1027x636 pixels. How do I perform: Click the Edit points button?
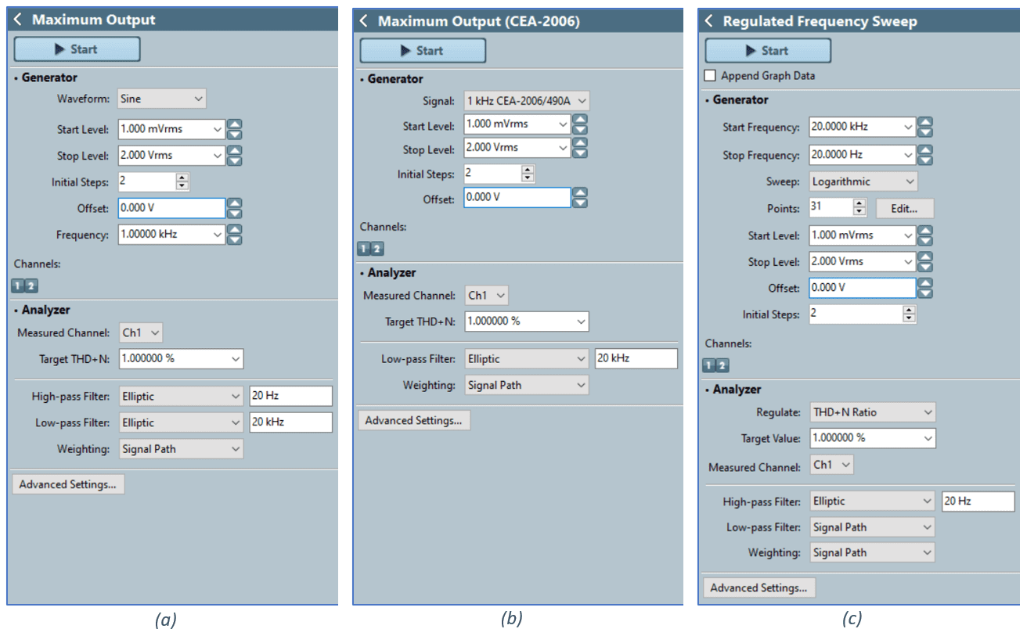904,209
